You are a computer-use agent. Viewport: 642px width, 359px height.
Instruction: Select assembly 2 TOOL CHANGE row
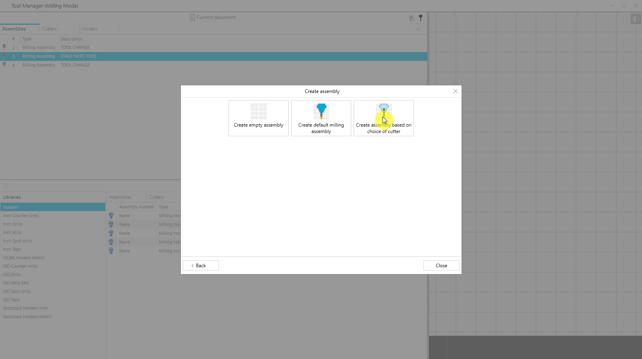[x=75, y=47]
